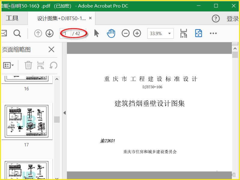240x180 pixels.
Task: Open the Tools tab
Action: pyautogui.click(x=12, y=18)
